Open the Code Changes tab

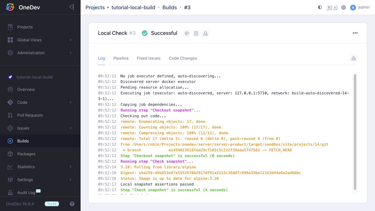pyautogui.click(x=183, y=58)
